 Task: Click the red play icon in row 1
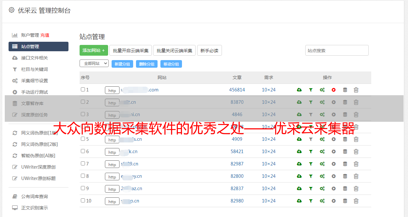(x=334, y=90)
